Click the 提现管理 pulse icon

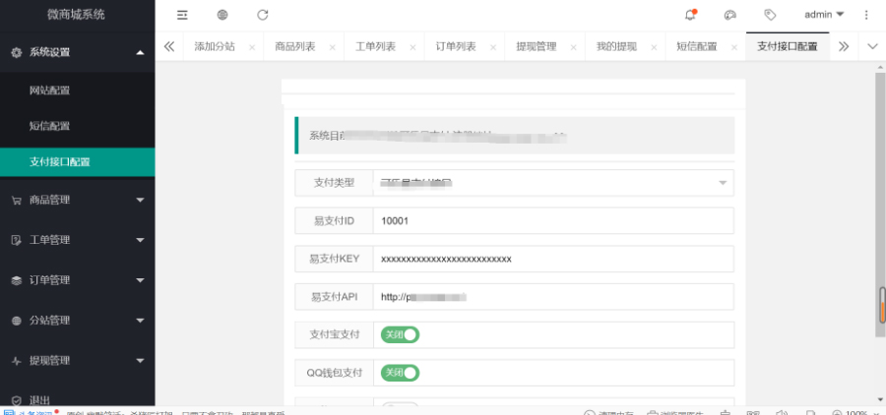17,360
